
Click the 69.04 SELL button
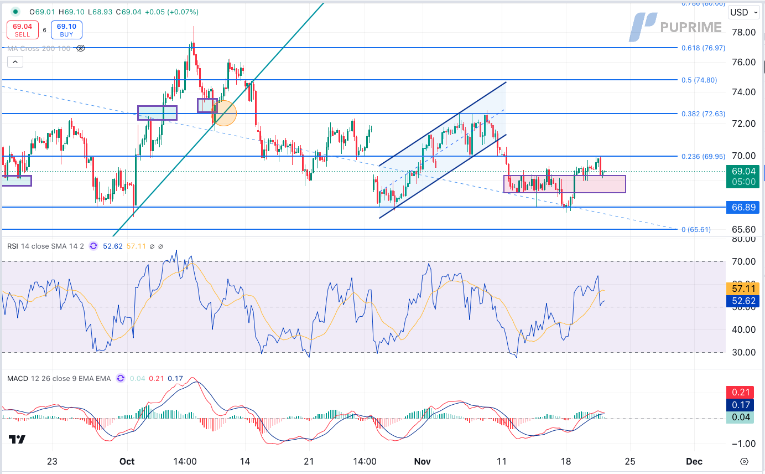tap(22, 30)
